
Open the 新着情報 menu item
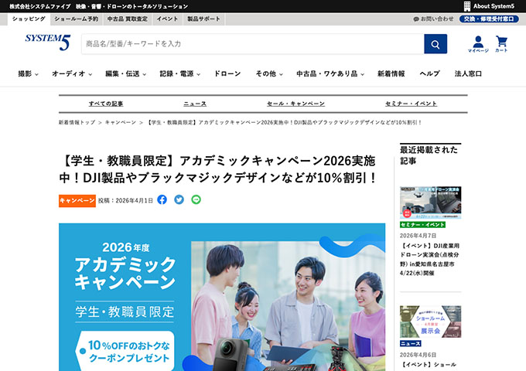tap(391, 73)
